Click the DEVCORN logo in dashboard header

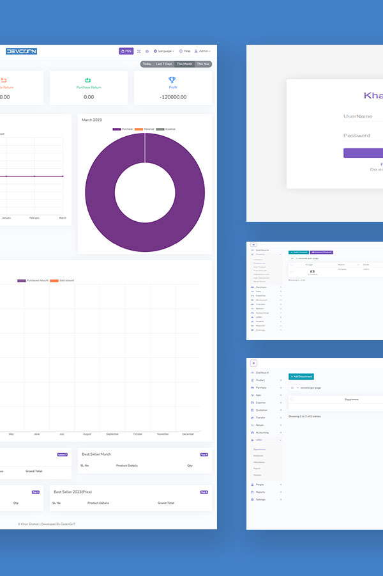coord(21,51)
